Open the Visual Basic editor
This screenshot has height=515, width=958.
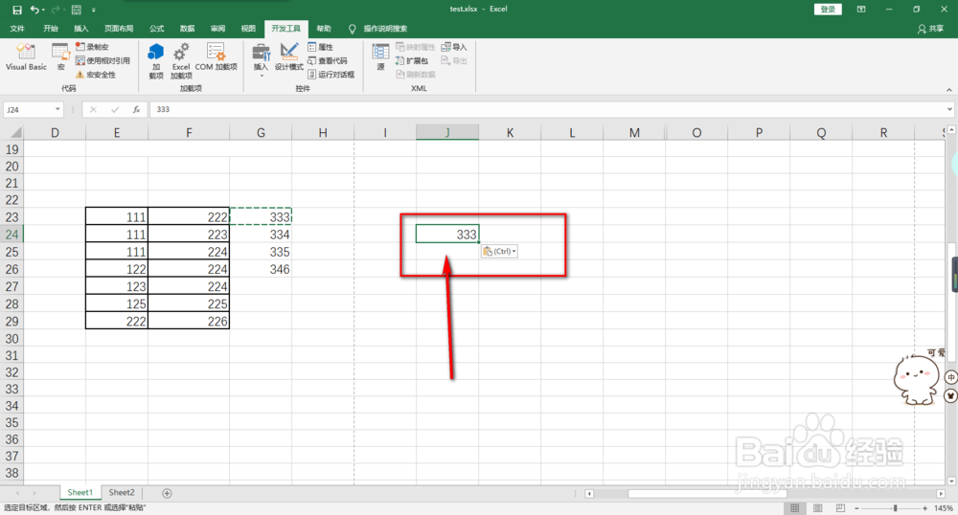click(x=26, y=57)
